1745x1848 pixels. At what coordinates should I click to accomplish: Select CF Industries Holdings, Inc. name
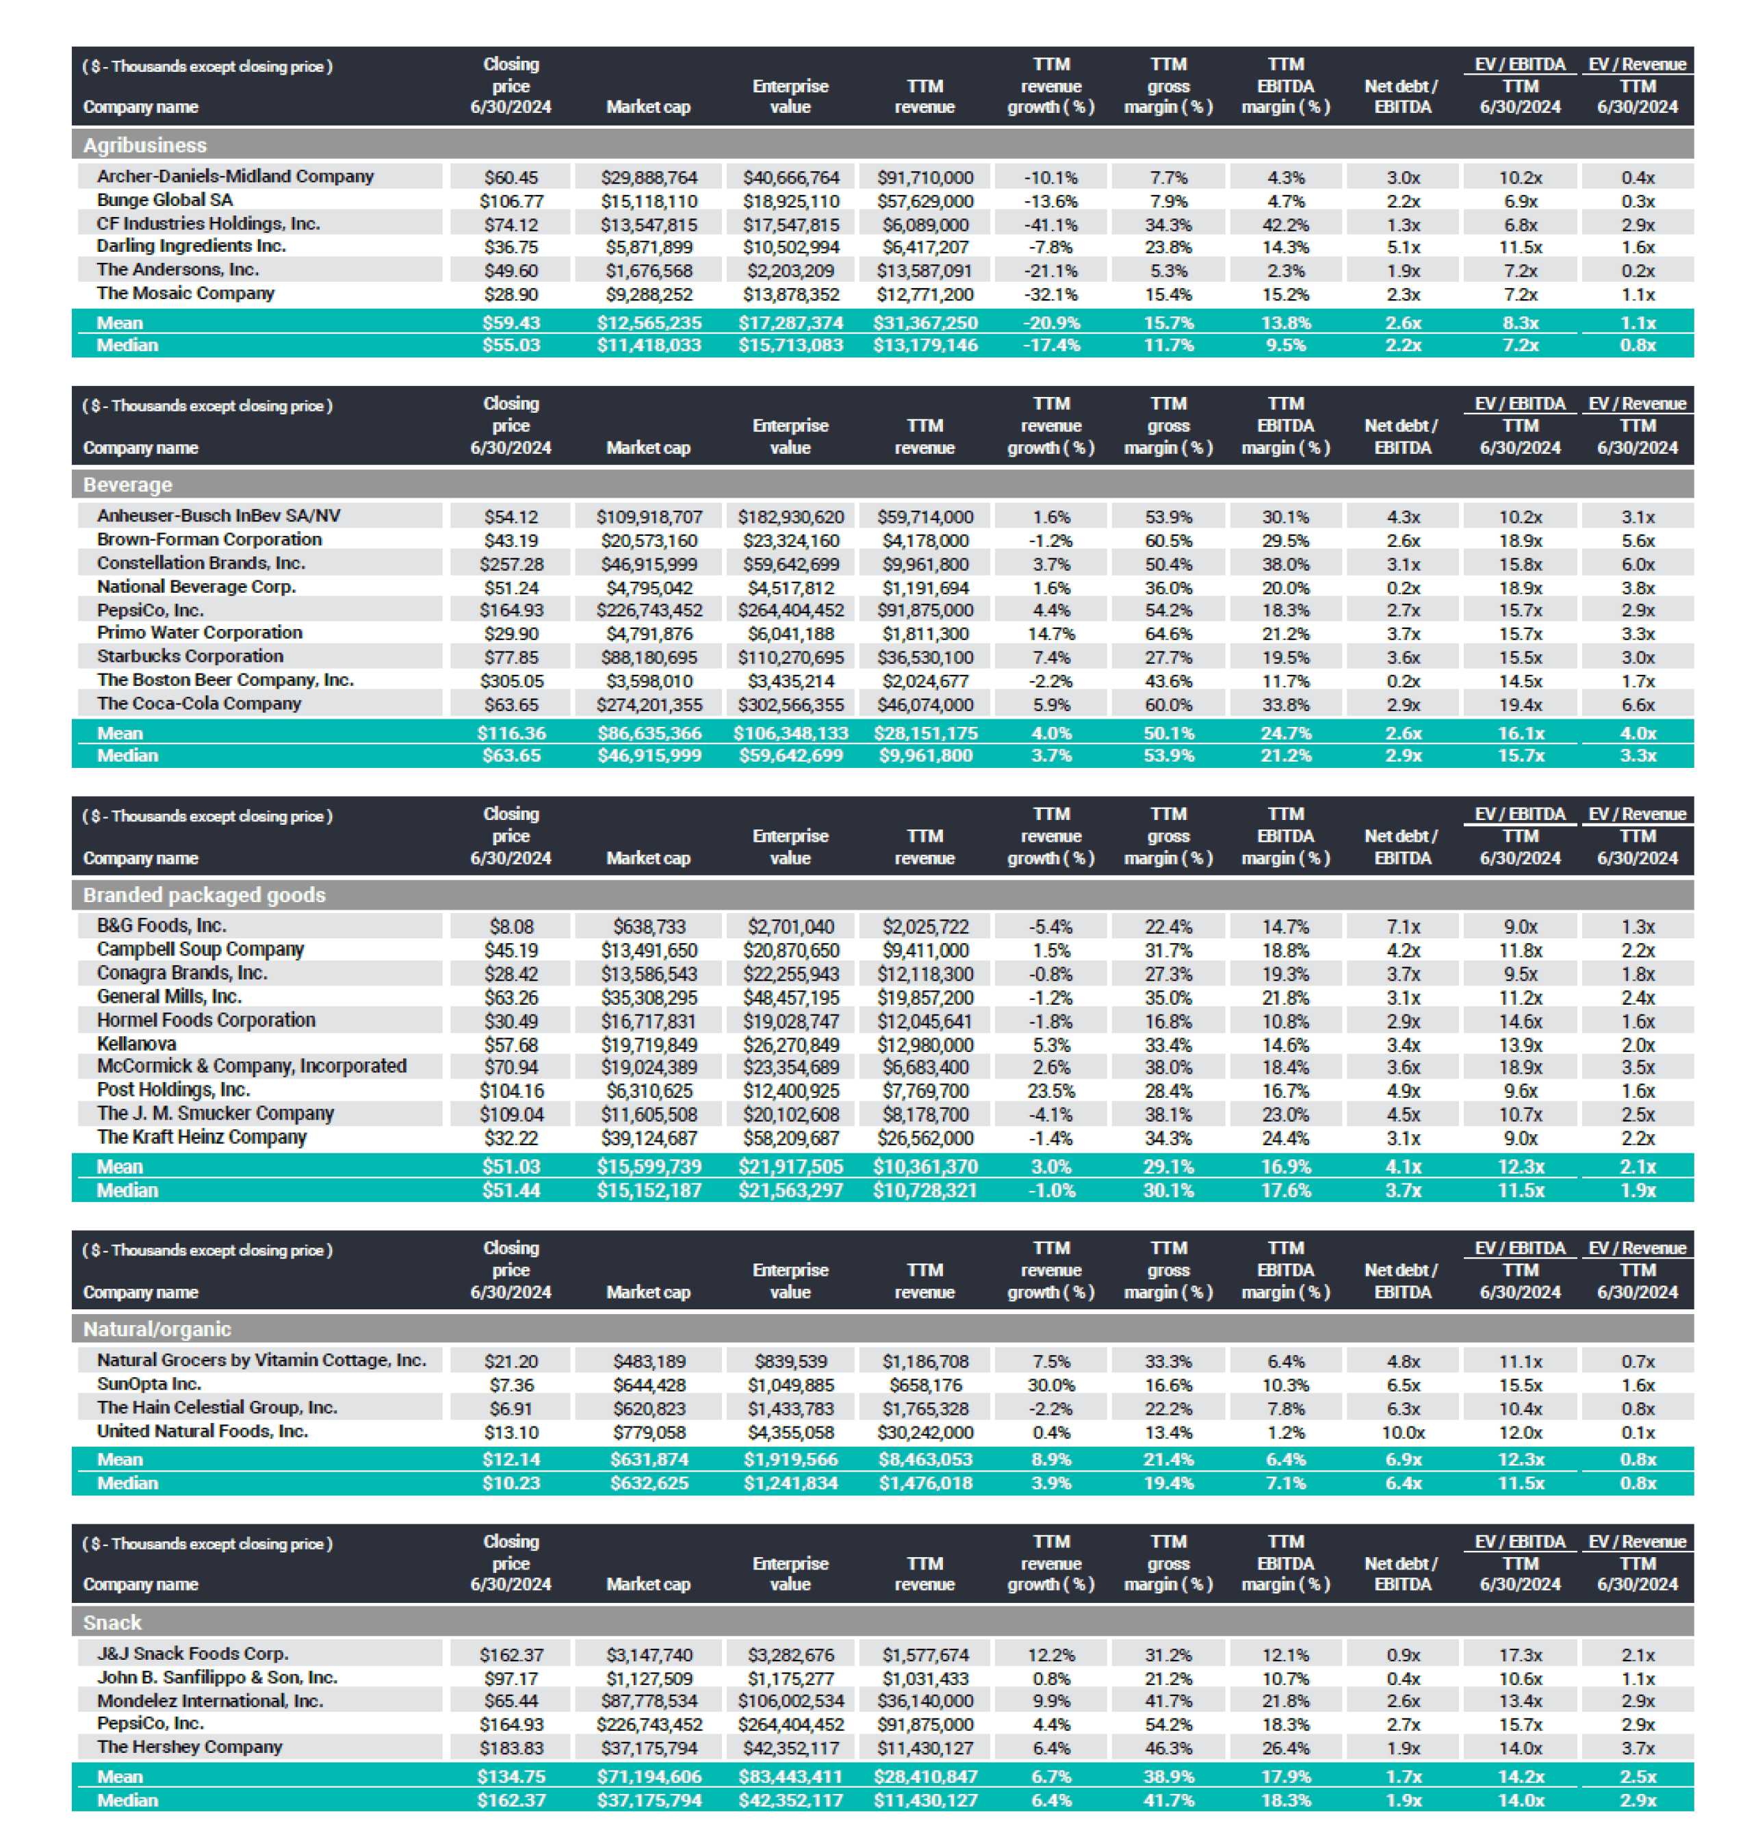pyautogui.click(x=208, y=223)
